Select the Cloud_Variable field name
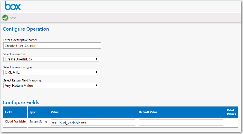Image resolution: width=243 pixels, height=134 pixels. click(15, 121)
